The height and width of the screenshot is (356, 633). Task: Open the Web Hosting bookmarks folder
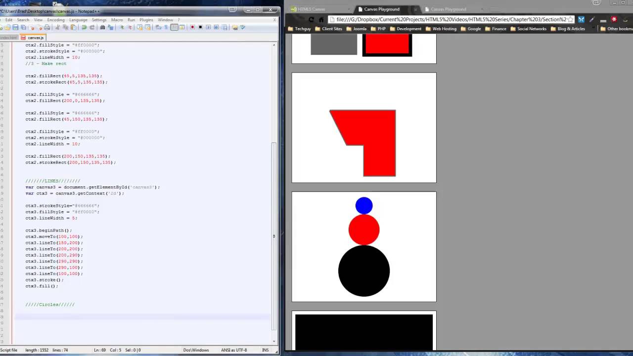point(441,29)
